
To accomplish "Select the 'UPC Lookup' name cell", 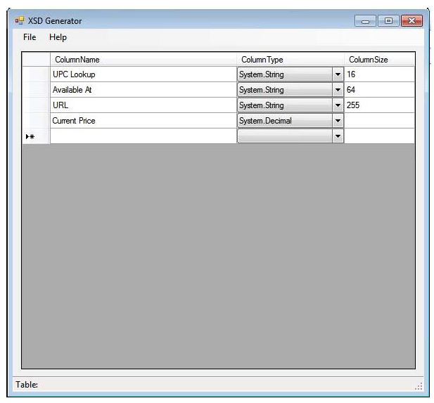I will tap(143, 74).
